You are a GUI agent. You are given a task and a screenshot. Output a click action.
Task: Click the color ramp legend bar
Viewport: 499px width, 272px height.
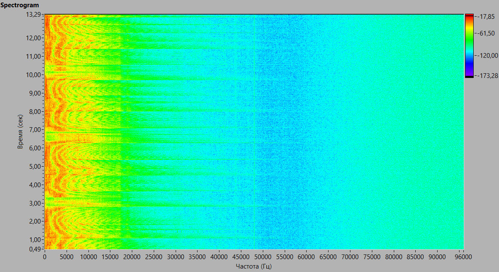469,46
